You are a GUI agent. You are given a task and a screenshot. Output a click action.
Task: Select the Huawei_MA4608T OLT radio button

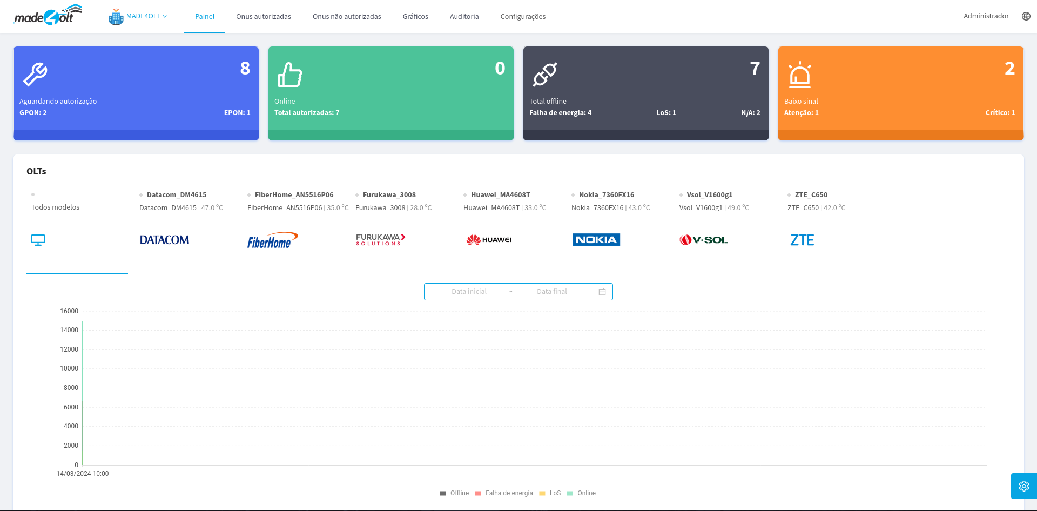coord(465,194)
